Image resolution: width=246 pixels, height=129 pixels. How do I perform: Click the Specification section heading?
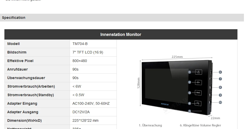click(x=14, y=18)
